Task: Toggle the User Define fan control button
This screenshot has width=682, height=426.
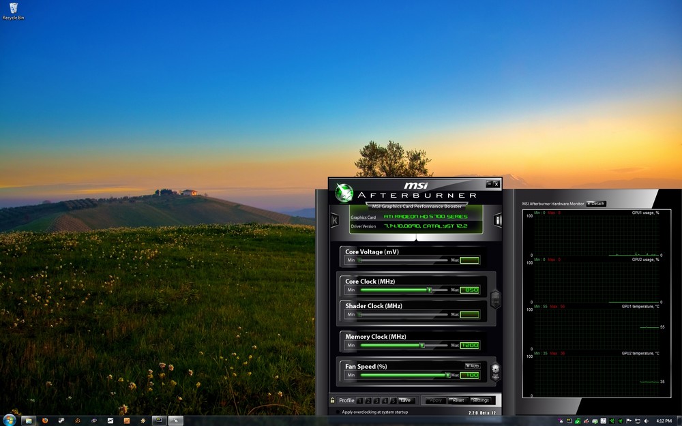Action: pos(495,372)
